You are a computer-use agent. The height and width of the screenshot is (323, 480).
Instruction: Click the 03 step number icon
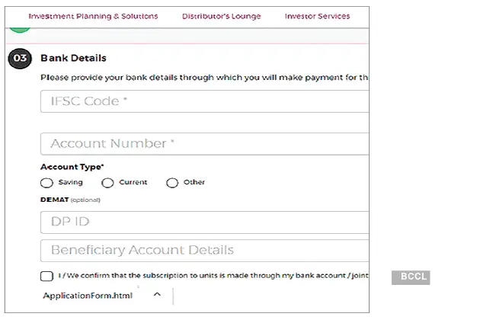coord(20,59)
